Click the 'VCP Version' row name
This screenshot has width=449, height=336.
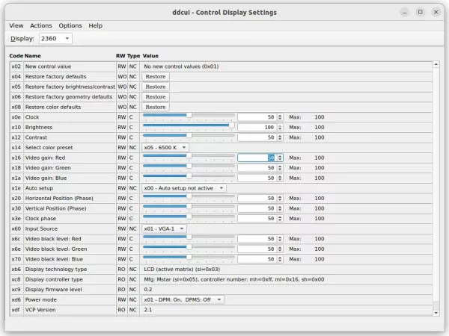coord(40,310)
